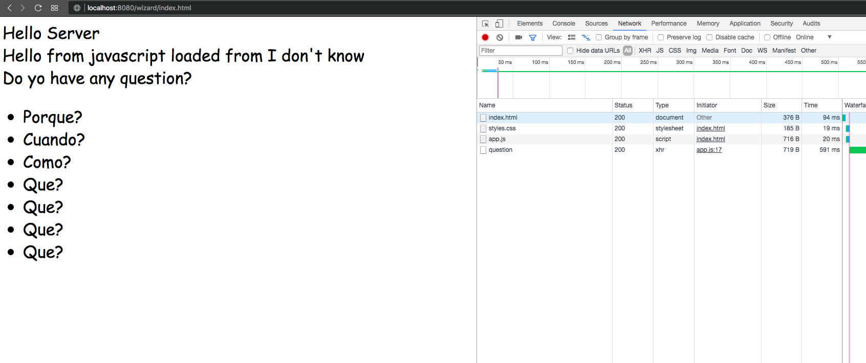Go forward with the browser forward arrow
This screenshot has height=363, width=866.
(23, 8)
